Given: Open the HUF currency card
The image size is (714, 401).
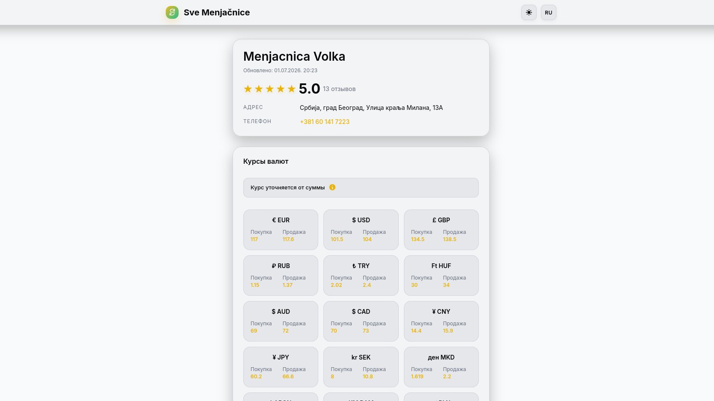Looking at the screenshot, I should (x=441, y=275).
